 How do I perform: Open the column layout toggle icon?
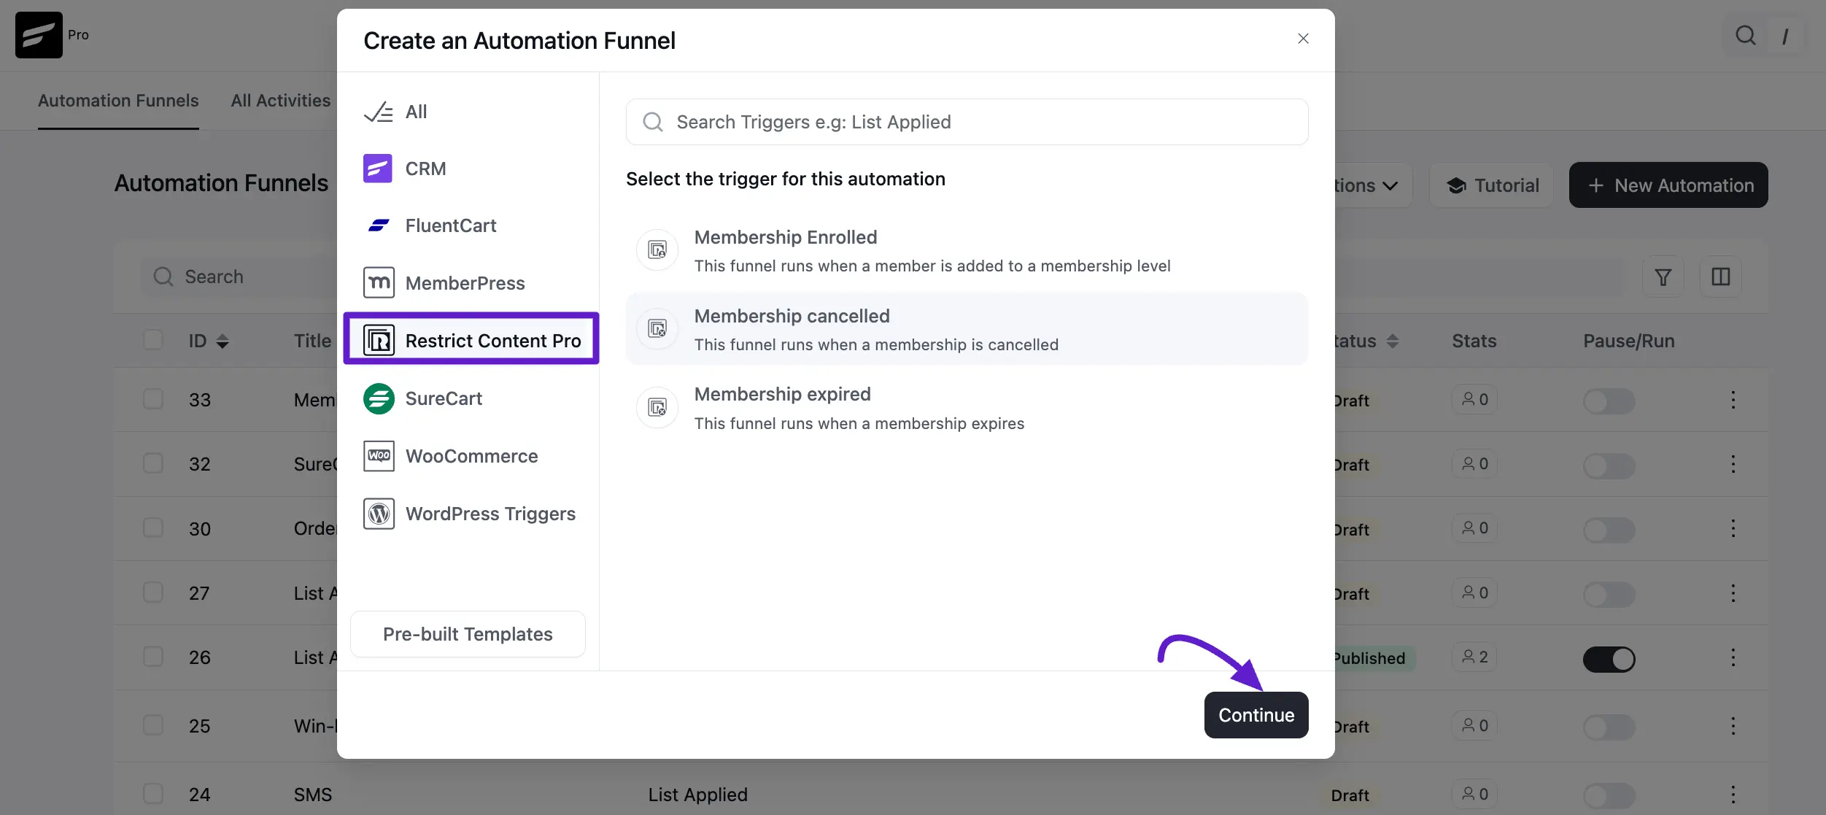point(1720,277)
